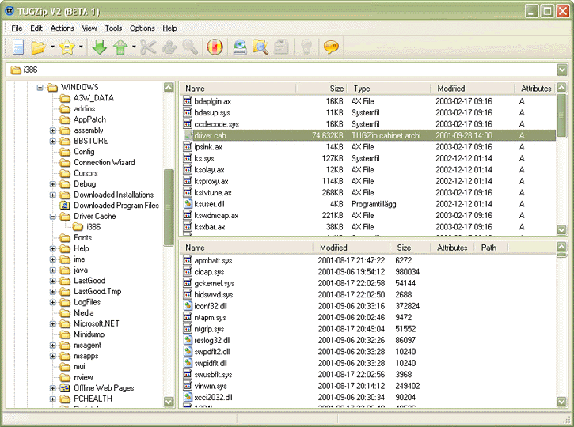Open the Help menu
This screenshot has height=427, width=574.
click(170, 28)
